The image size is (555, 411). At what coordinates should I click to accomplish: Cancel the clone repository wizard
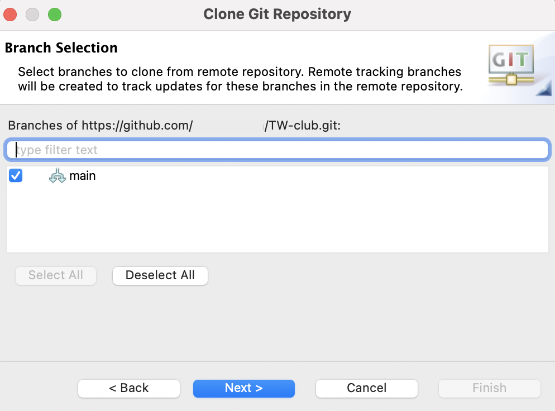(366, 388)
